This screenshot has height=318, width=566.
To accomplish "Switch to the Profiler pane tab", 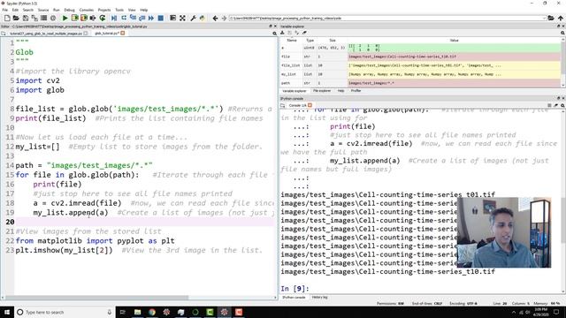I will (356, 91).
